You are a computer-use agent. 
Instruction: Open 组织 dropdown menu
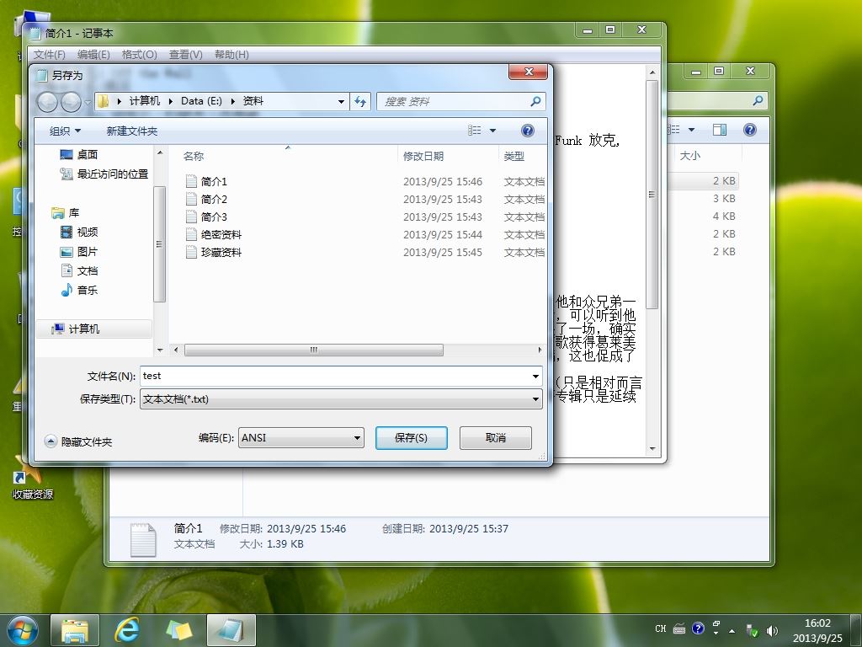click(x=65, y=131)
